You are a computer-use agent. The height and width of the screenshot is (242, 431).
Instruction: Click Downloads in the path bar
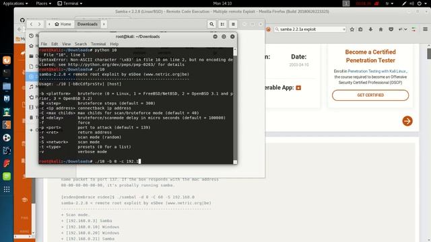coord(88,24)
